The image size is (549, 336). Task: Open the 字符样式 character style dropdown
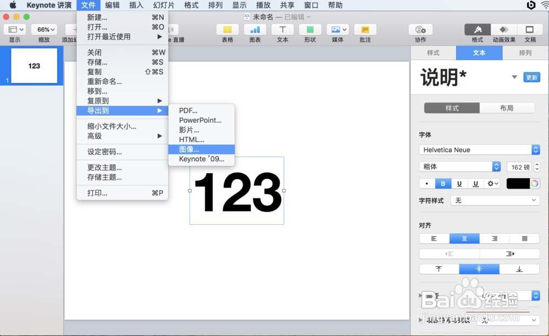[495, 201]
